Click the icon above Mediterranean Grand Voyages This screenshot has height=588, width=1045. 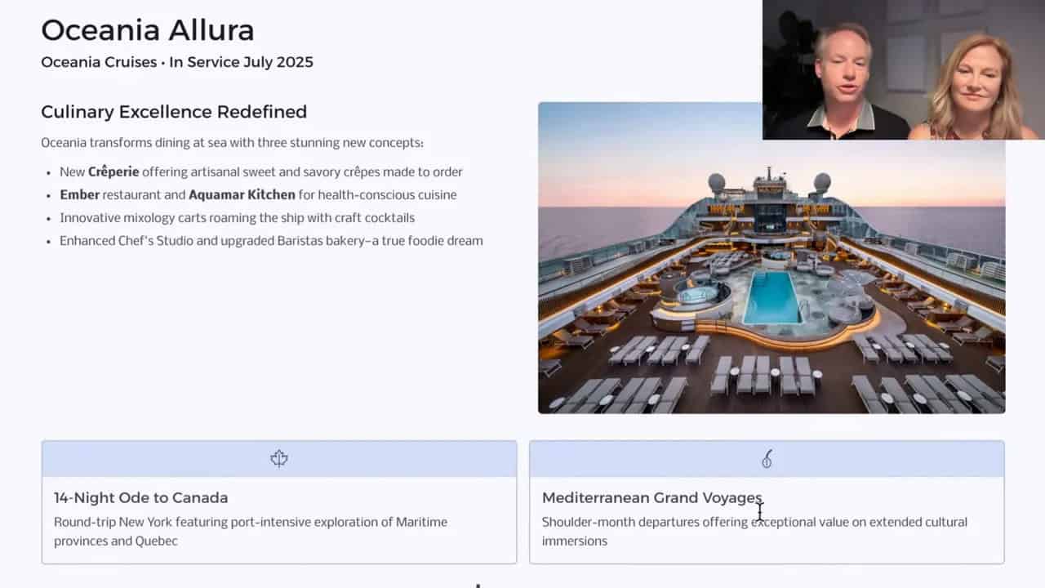(767, 459)
